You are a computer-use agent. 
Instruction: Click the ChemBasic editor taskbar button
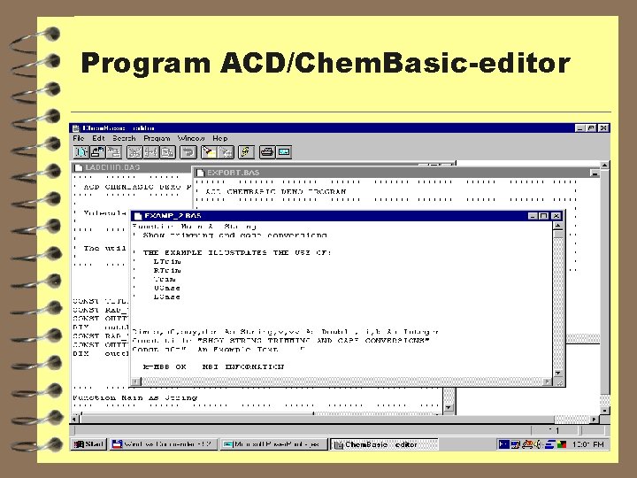tap(384, 444)
